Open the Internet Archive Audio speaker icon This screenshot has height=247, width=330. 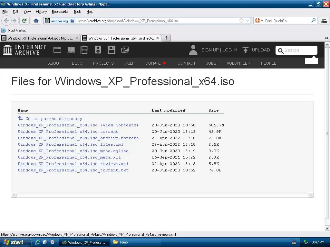coord(98,50)
